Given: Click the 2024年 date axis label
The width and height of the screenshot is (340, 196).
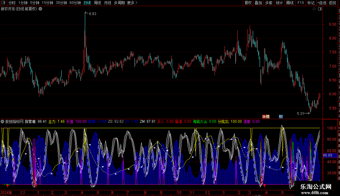Looking at the screenshot, I should (6, 192).
